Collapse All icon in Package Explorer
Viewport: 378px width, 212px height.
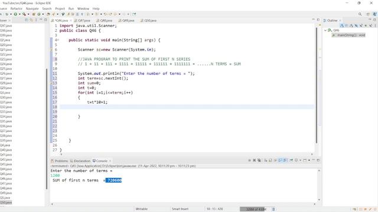tap(27, 20)
